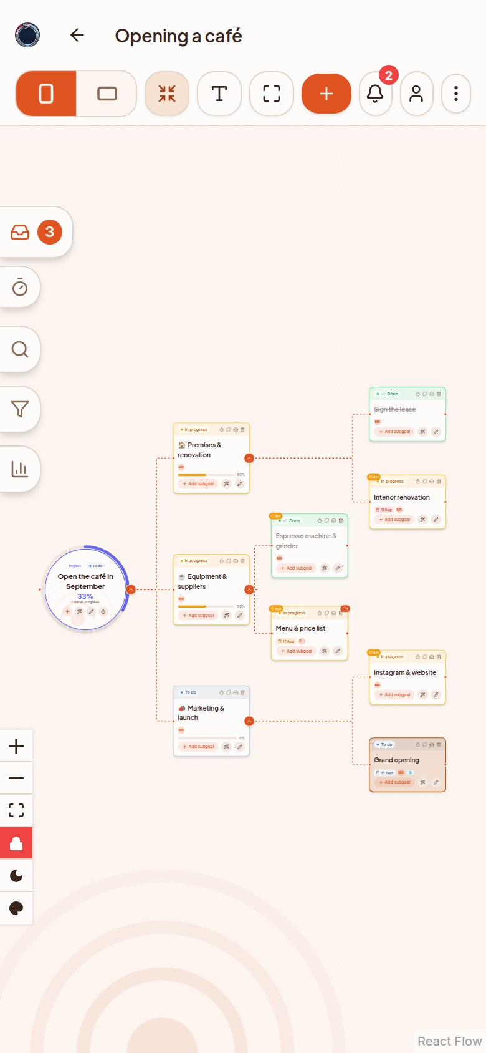Image resolution: width=486 pixels, height=1053 pixels.
Task: Edit Premises & renovation with pencil icon
Action: tap(240, 484)
